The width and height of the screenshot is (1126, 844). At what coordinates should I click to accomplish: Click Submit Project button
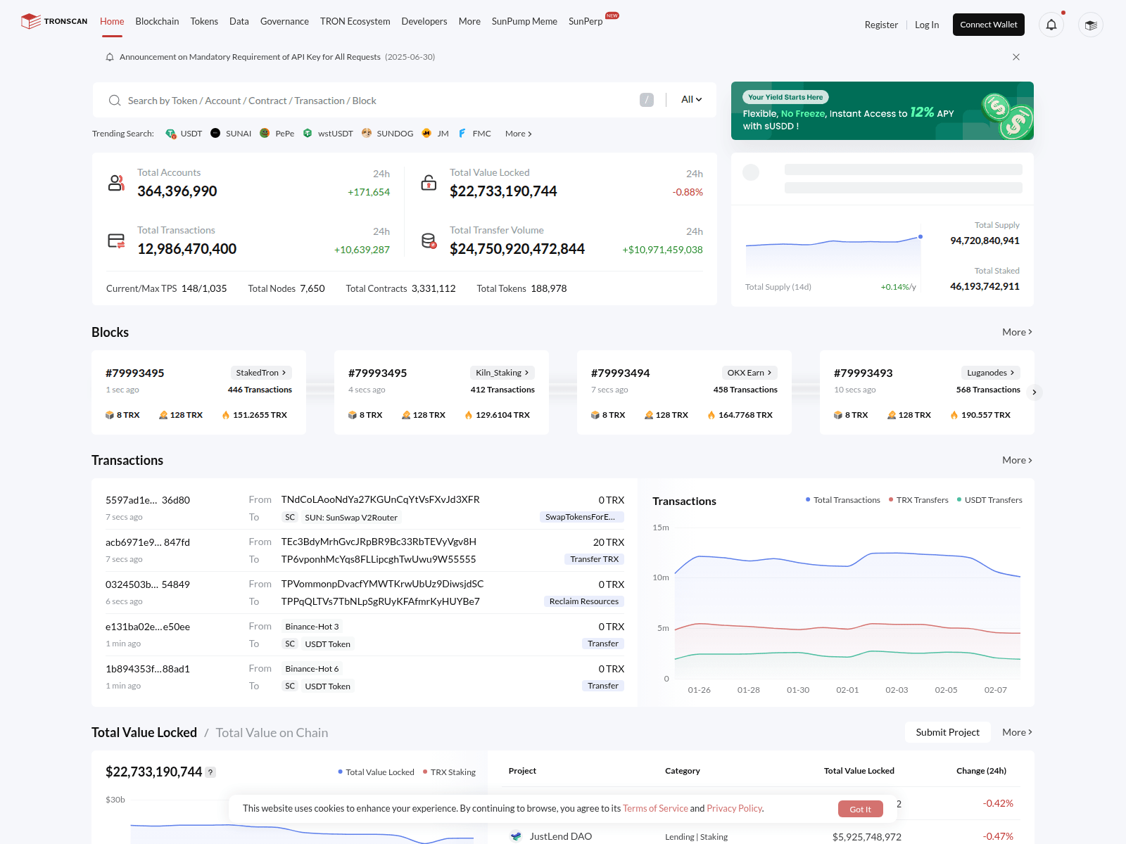[x=948, y=732]
